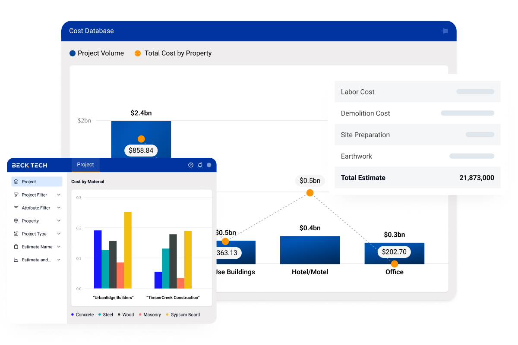The width and height of the screenshot is (518, 345).
Task: Toggle the Steel legend item
Action: [106, 315]
